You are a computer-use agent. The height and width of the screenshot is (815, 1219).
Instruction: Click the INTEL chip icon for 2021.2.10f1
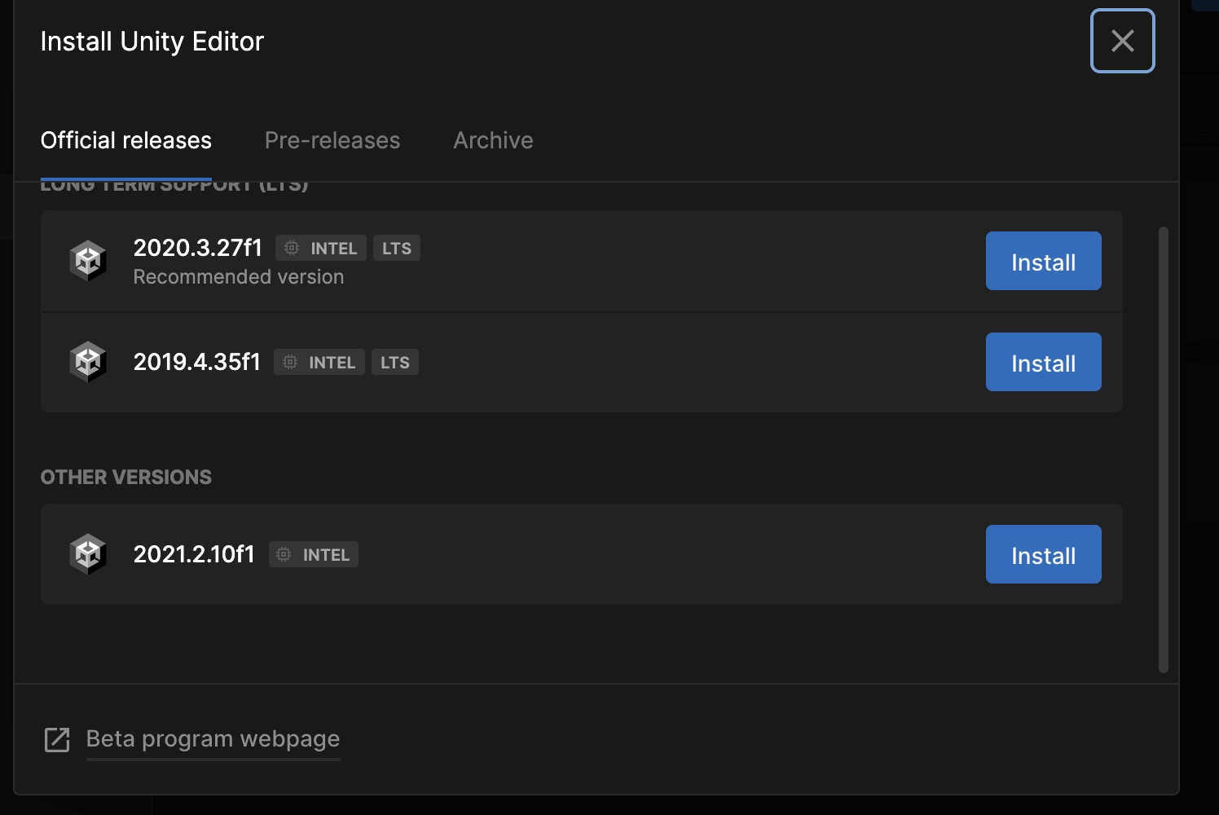pyautogui.click(x=284, y=554)
